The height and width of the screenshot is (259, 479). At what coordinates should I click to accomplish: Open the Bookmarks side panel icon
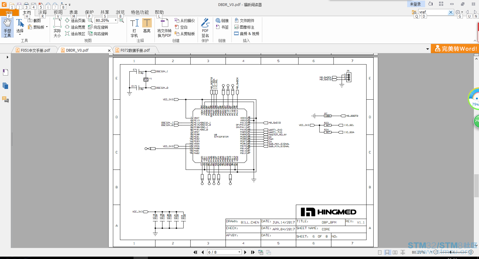(5, 72)
